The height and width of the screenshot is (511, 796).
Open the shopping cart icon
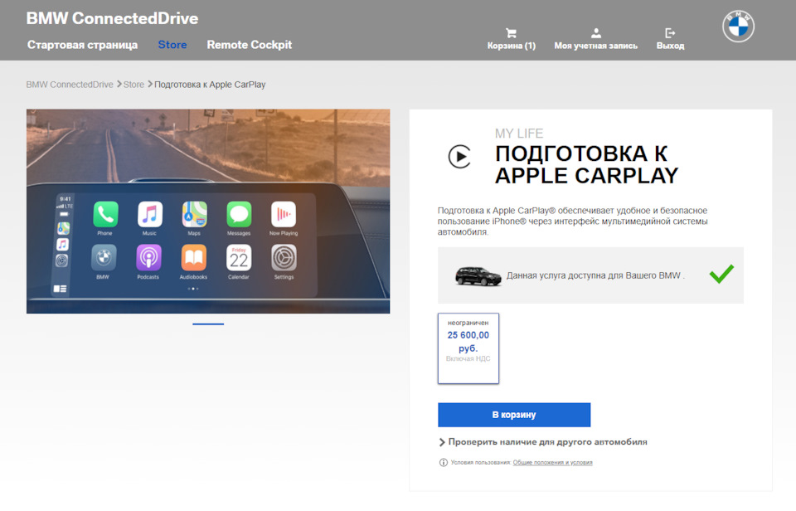tap(512, 33)
